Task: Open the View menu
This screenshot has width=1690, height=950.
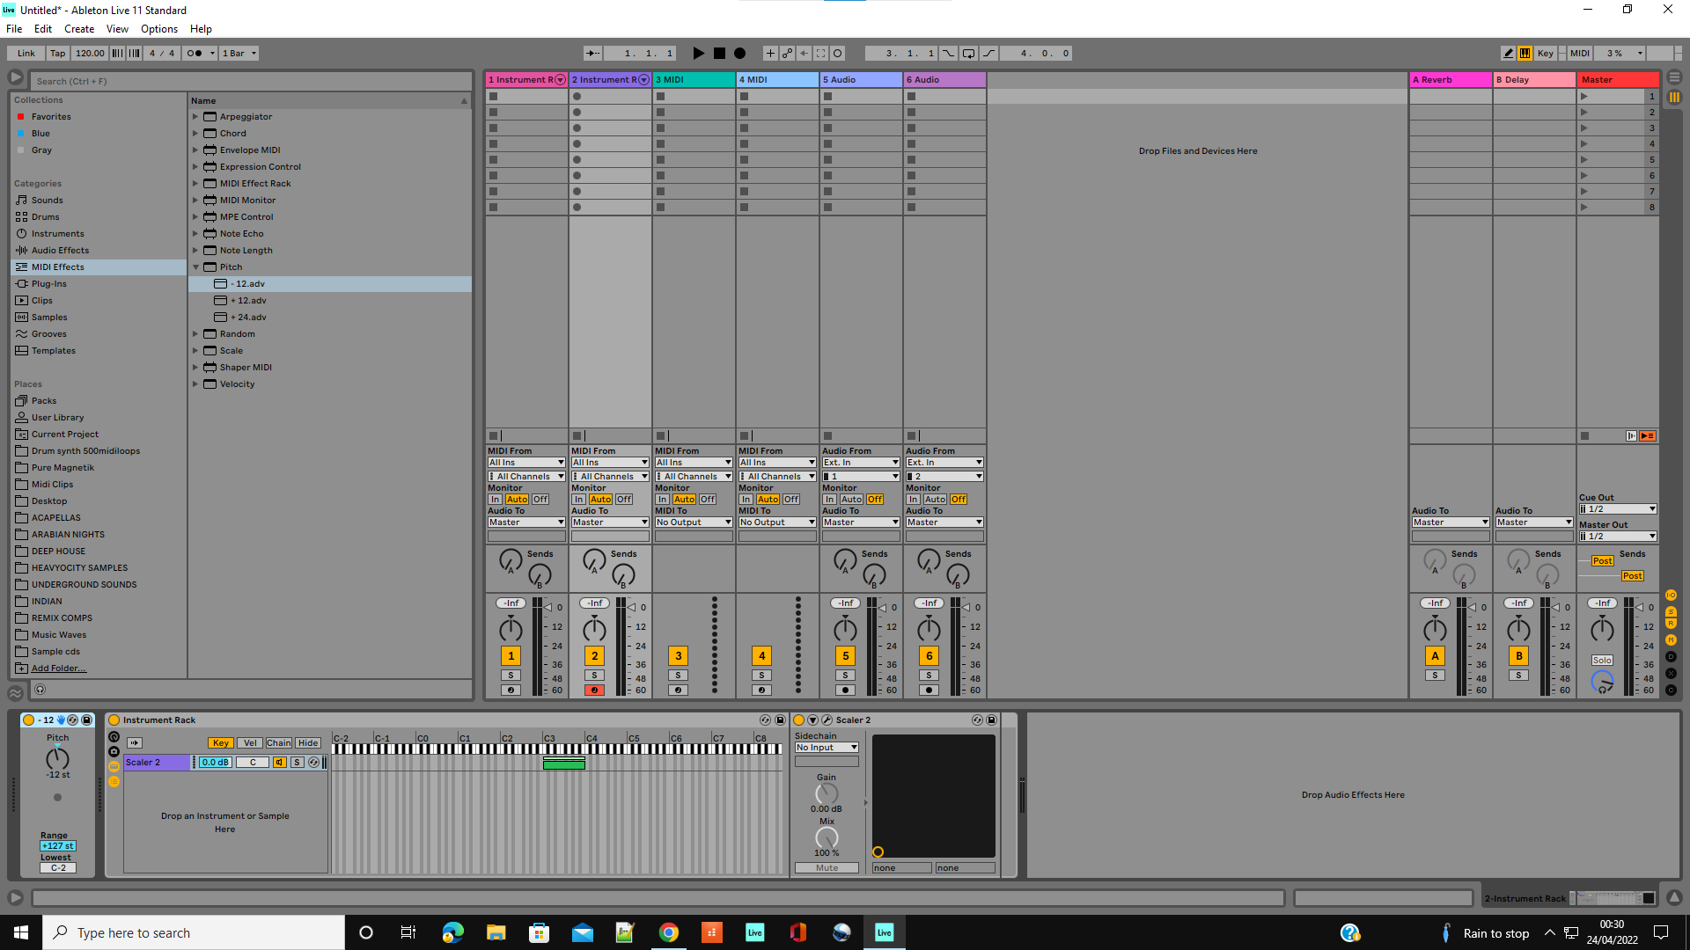Action: pyautogui.click(x=117, y=29)
